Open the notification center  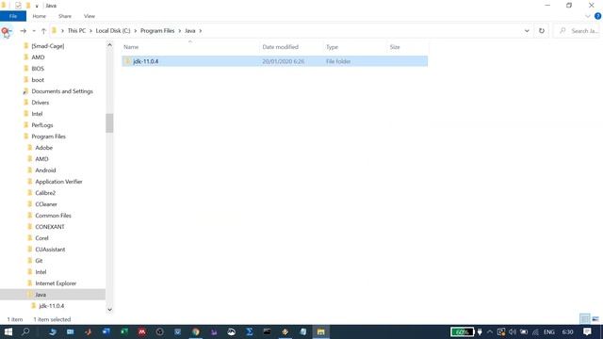pos(587,331)
